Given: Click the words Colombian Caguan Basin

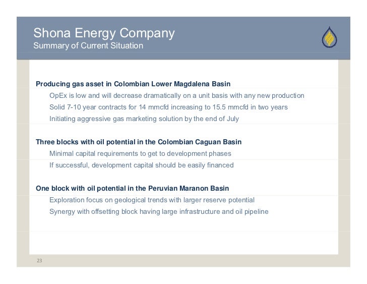Looking at the screenshot, I should click(x=200, y=142).
